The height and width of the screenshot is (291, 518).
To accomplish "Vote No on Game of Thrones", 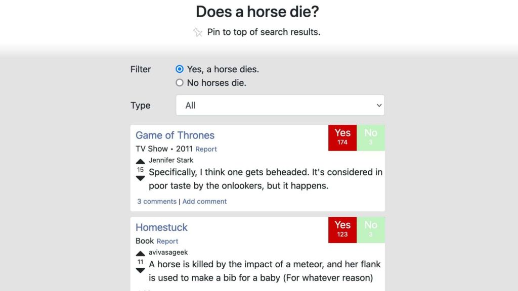I will (x=371, y=137).
